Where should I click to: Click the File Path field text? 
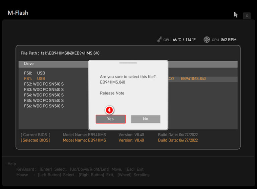(60, 53)
